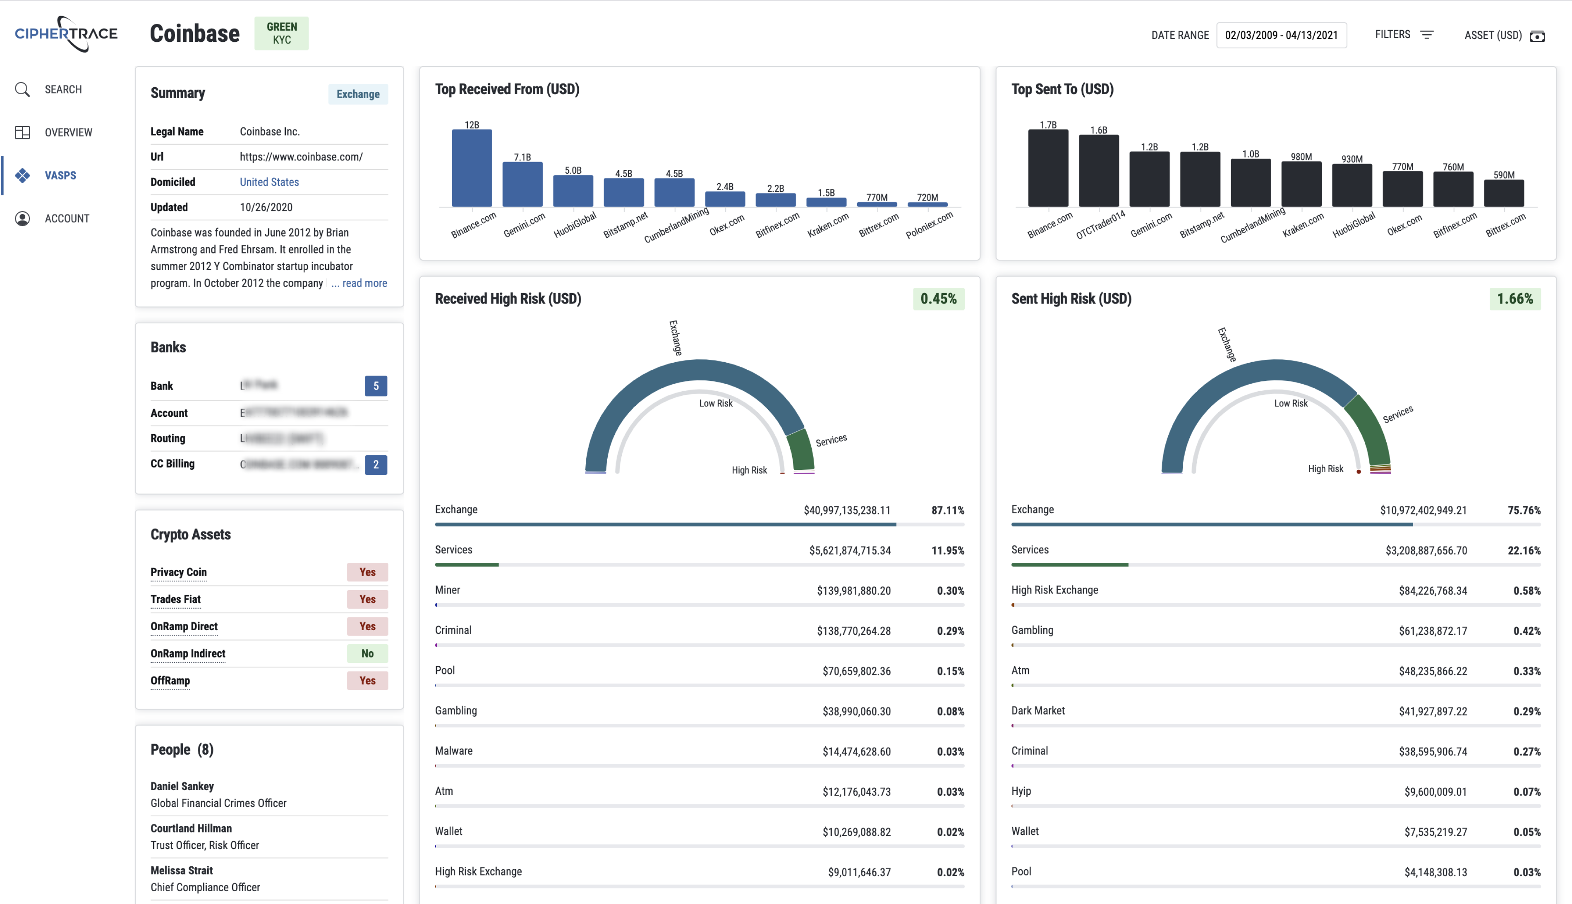This screenshot has height=904, width=1572.
Task: Open the Search menu item
Action: pyautogui.click(x=63, y=89)
